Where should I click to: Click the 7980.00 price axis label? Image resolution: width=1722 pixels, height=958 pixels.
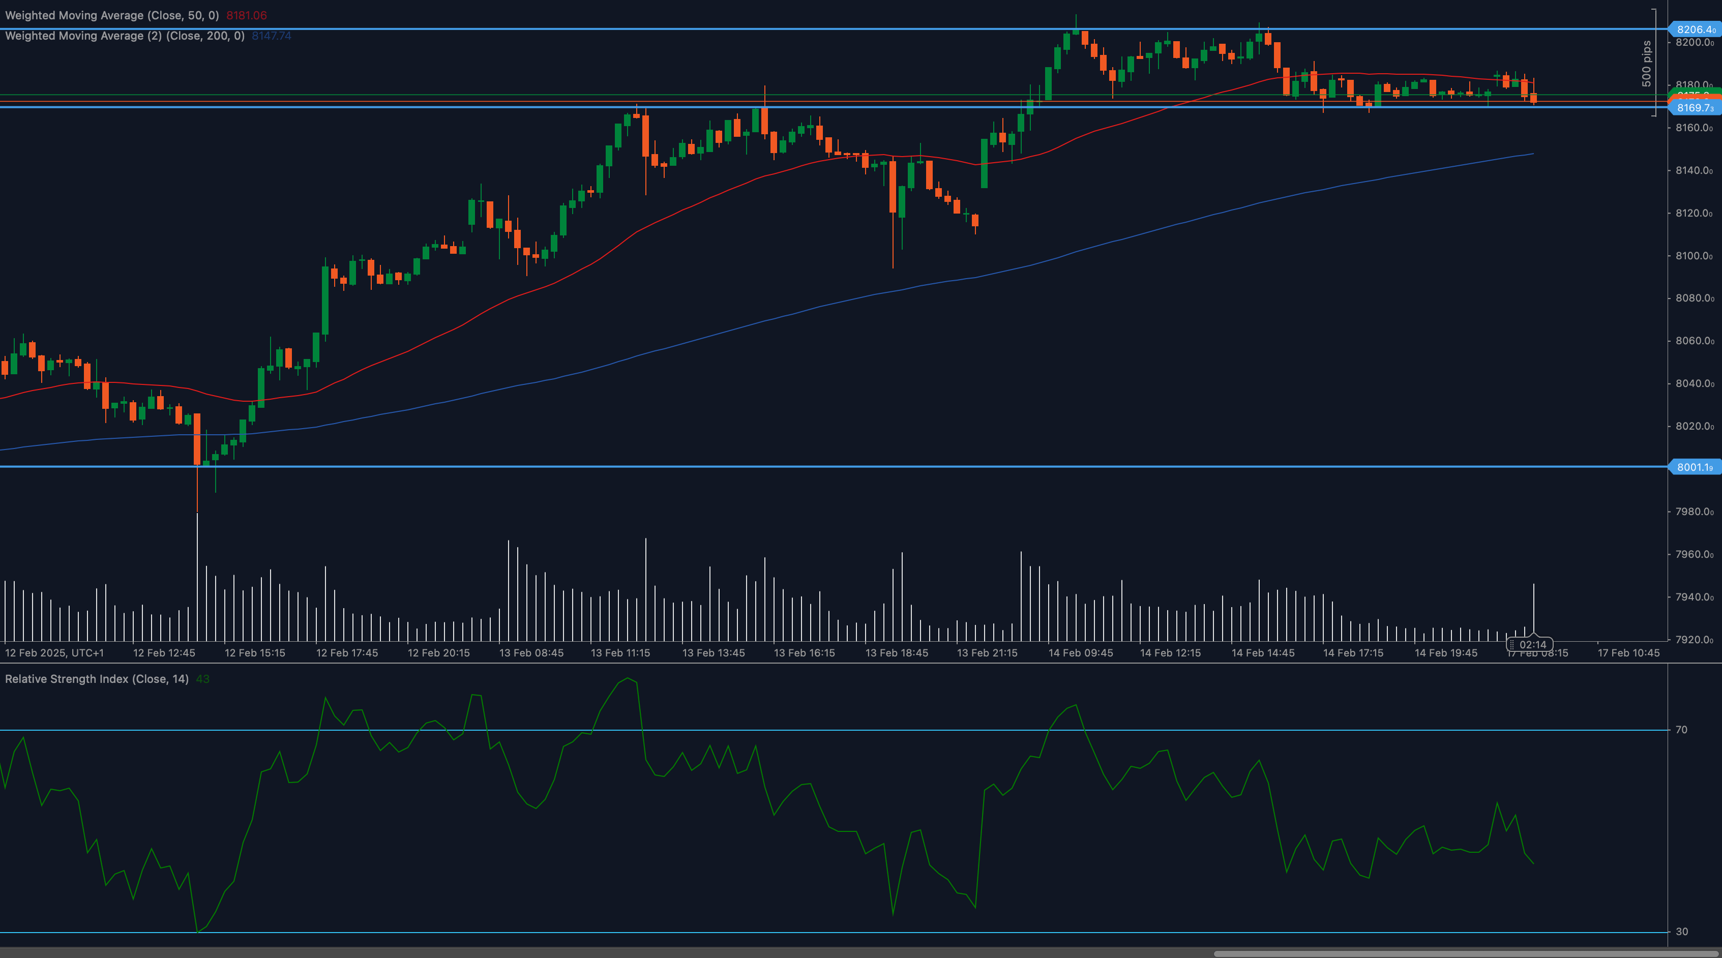click(1695, 512)
